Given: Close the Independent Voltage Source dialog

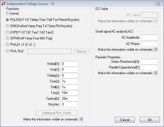Looking at the screenshot, I should [x=158, y=4].
